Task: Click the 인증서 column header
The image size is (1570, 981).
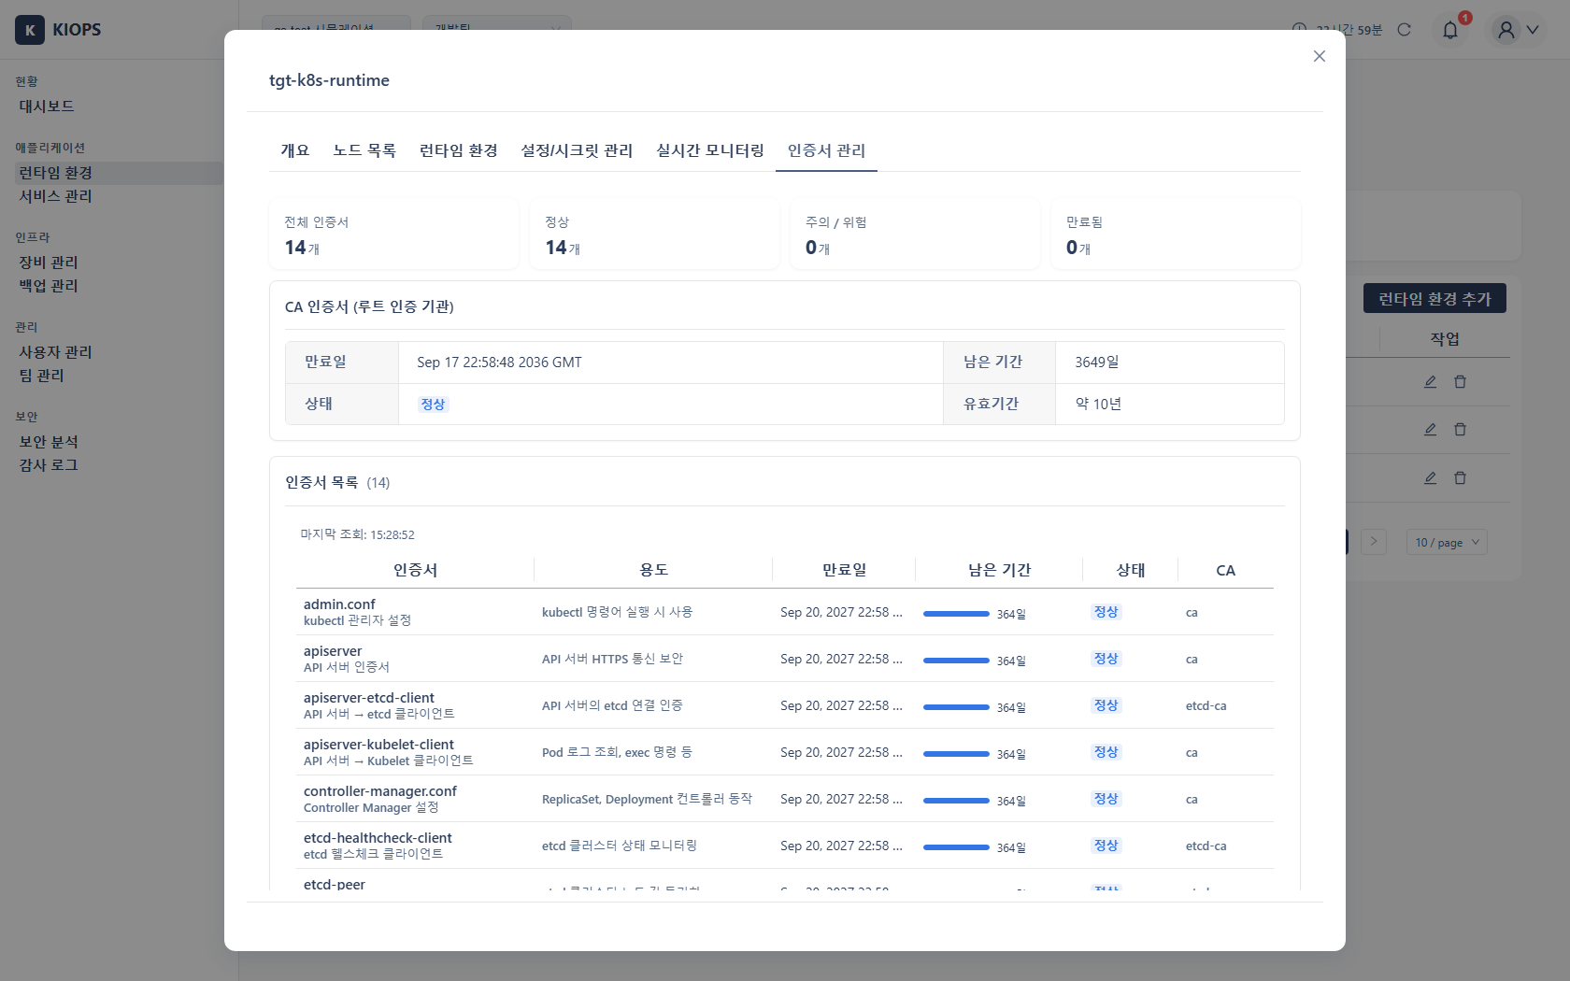Action: [x=415, y=570]
